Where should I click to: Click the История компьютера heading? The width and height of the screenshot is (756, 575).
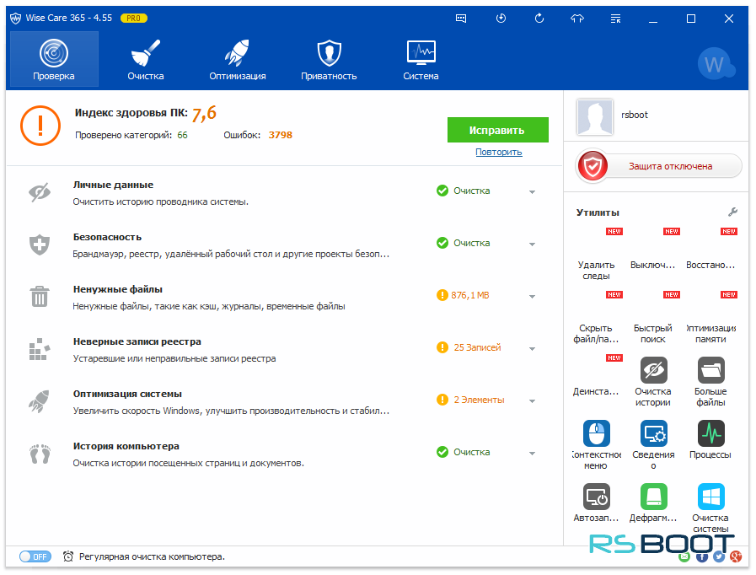(x=126, y=446)
